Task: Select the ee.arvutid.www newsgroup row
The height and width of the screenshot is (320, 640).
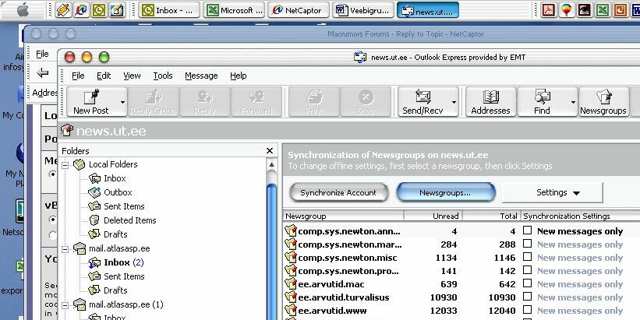Action: point(461,311)
